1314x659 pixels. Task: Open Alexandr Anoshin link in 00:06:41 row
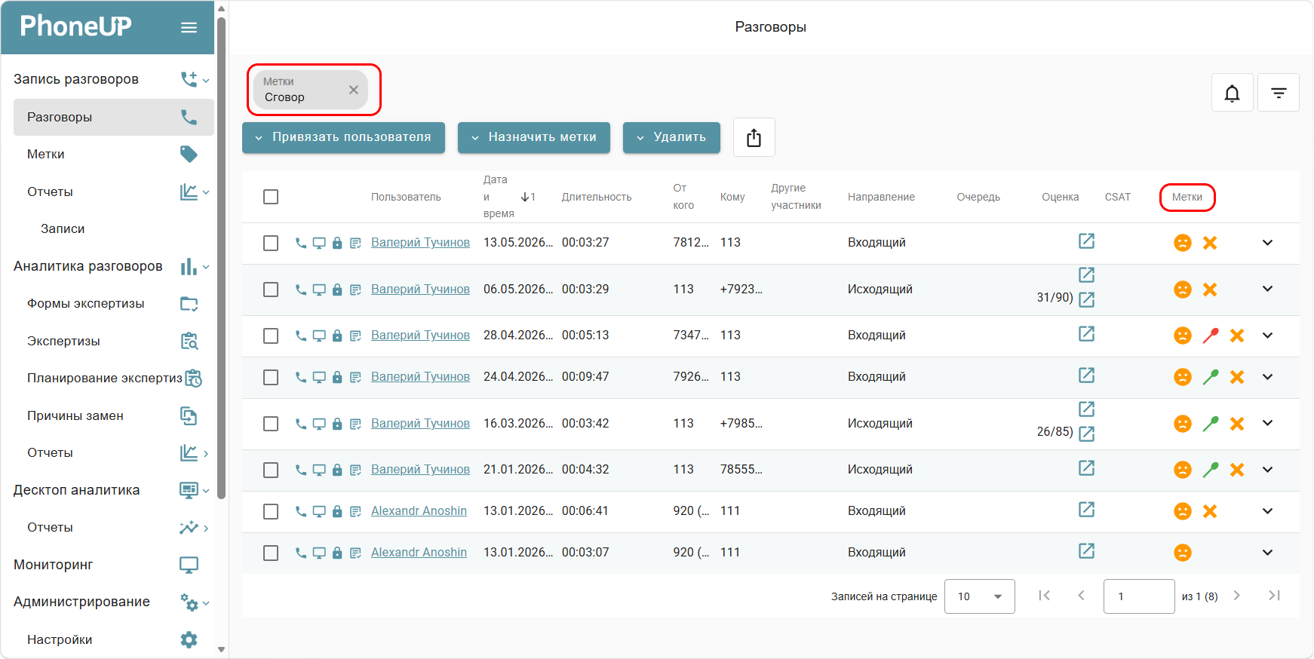pos(419,511)
